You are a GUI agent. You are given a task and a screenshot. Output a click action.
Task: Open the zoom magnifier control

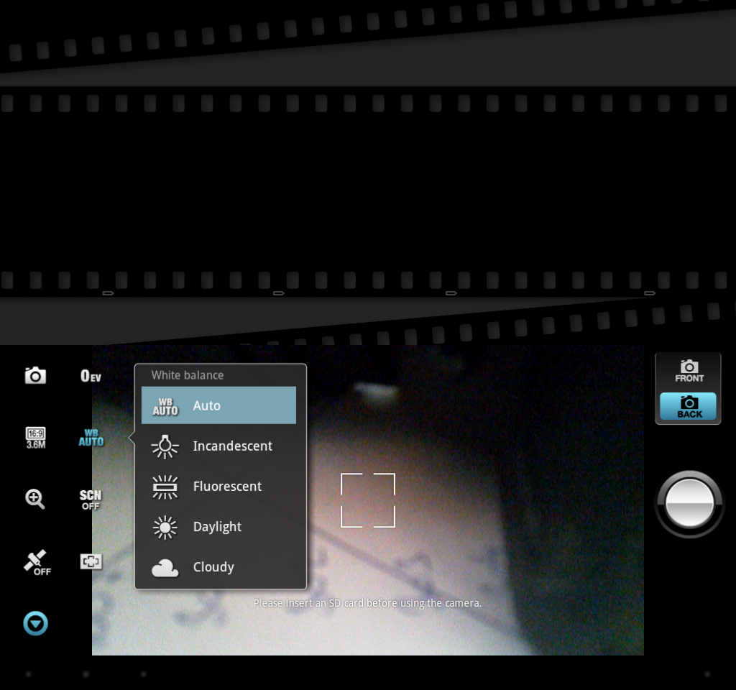tap(35, 499)
